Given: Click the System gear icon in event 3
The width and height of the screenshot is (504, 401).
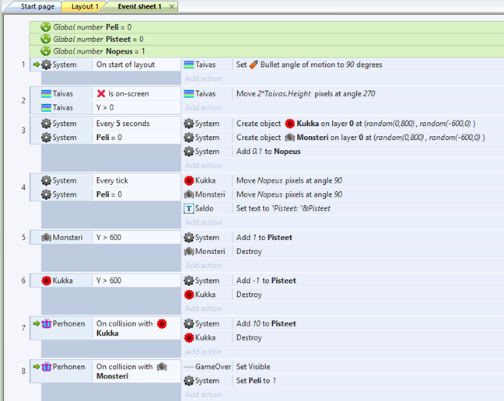Looking at the screenshot, I should (47, 124).
